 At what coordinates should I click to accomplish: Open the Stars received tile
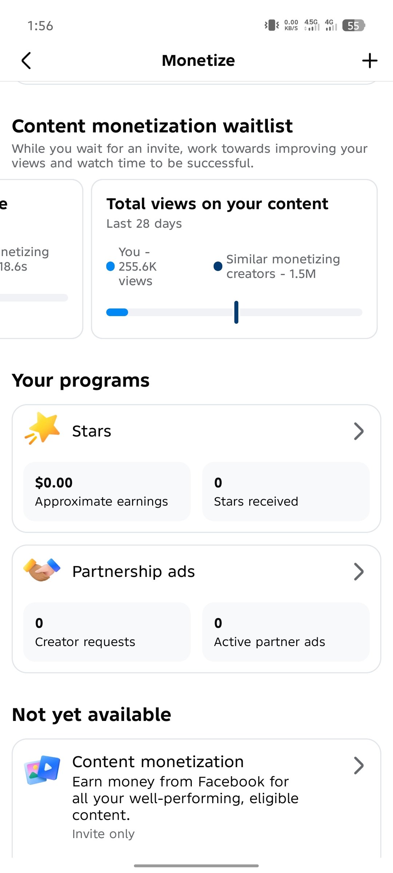tap(286, 491)
